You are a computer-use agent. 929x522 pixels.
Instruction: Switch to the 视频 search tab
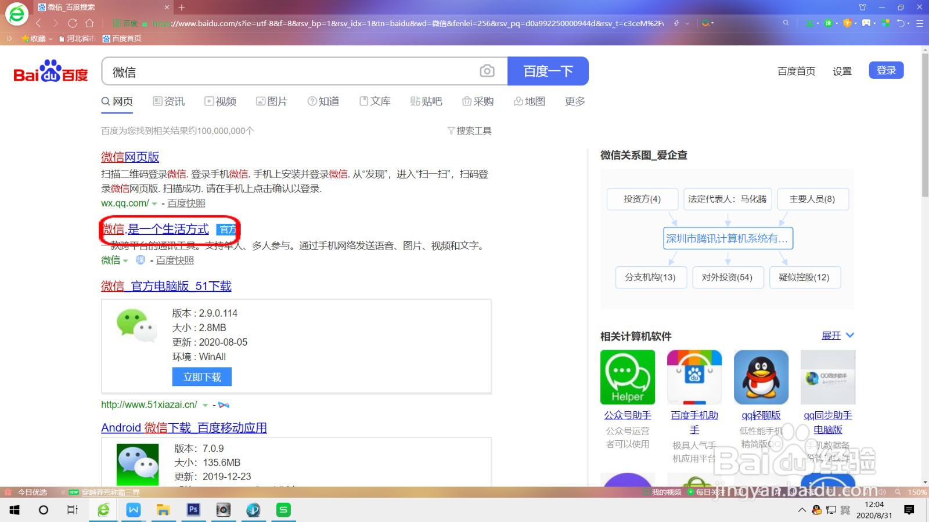[x=221, y=101]
